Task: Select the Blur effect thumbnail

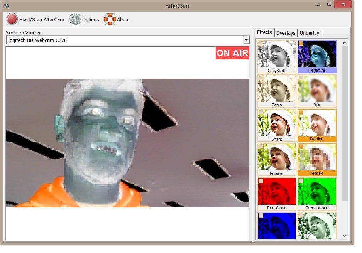Action: click(317, 91)
